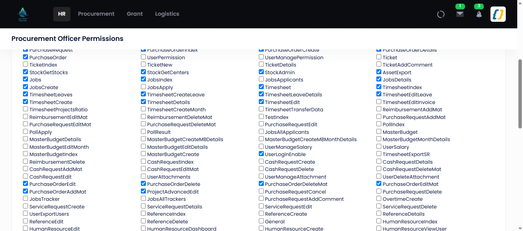Click the loading spinner icon
The image size is (523, 231).
point(441,15)
